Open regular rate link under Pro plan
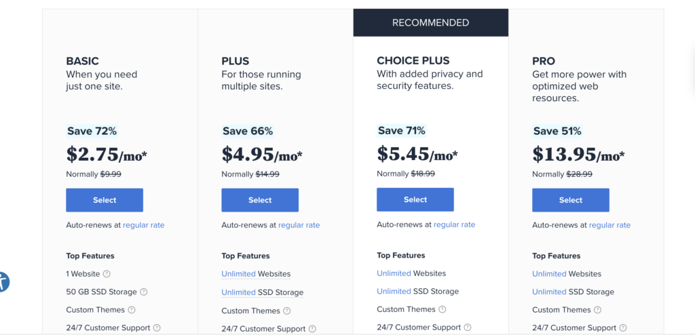The width and height of the screenshot is (695, 335). [609, 225]
